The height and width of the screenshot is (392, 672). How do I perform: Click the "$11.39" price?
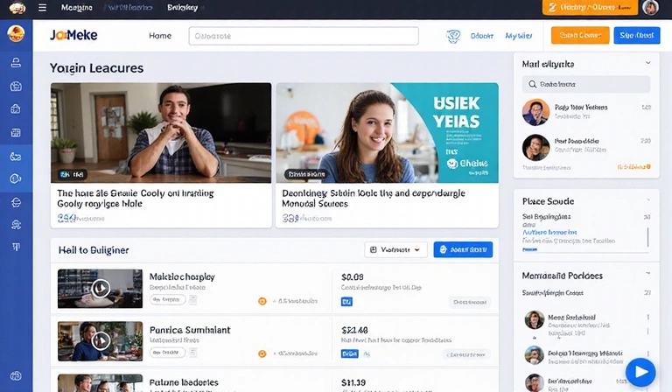(x=353, y=382)
